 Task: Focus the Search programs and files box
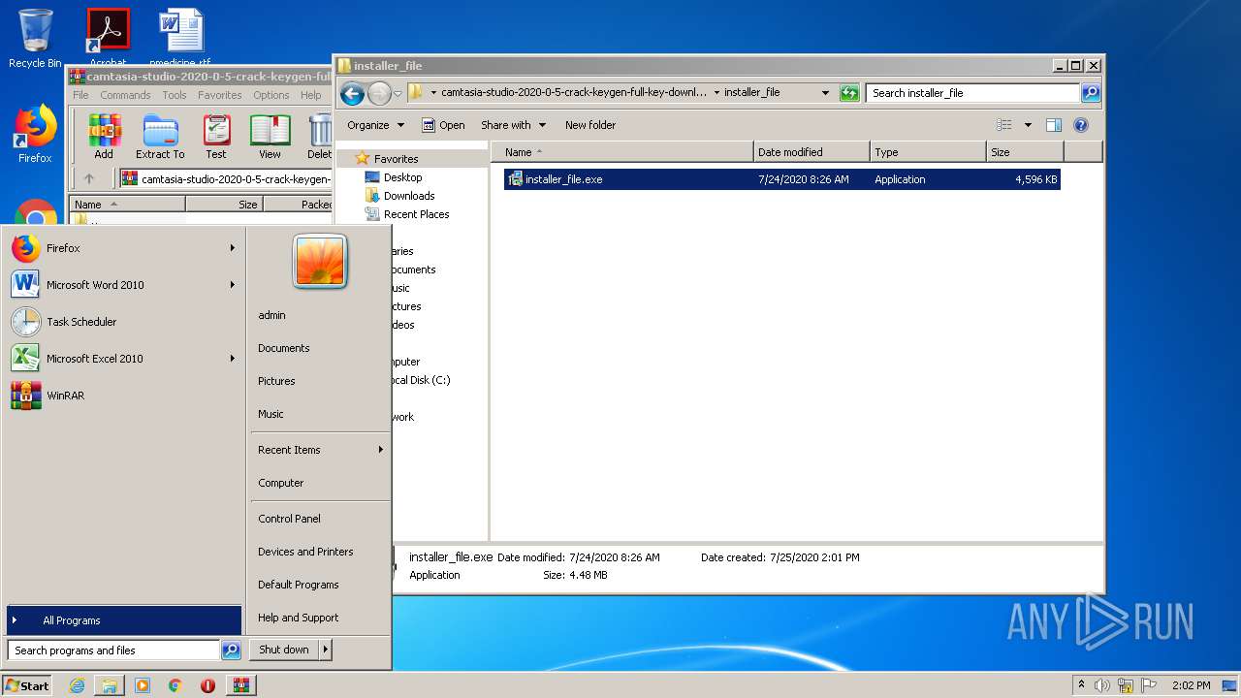pos(113,650)
